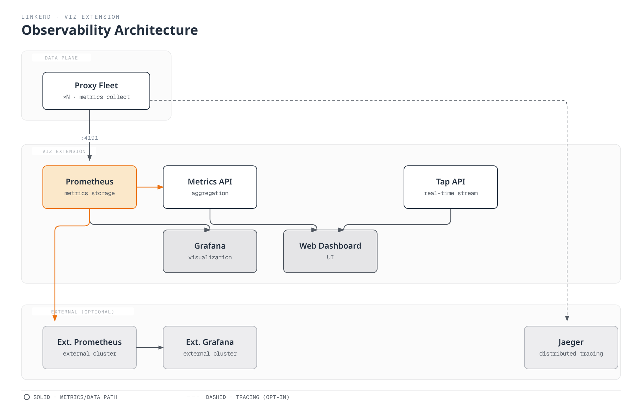The height and width of the screenshot is (401, 642).
Task: Click the Observability Architecture title
Action: (x=110, y=30)
